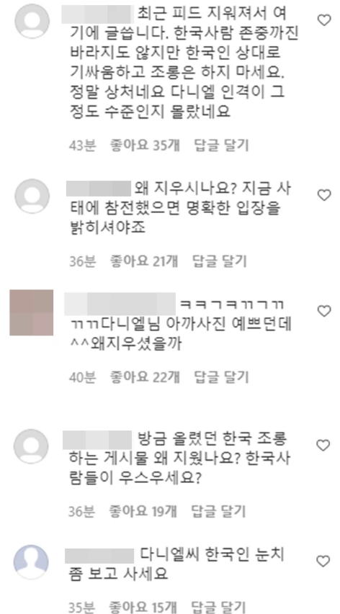
Task: Open blurred username of the ㅋㅋㄱㅋㄲ comment
Action: tap(119, 304)
